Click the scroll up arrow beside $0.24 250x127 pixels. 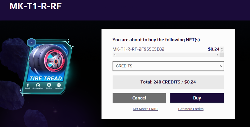coord(222,48)
